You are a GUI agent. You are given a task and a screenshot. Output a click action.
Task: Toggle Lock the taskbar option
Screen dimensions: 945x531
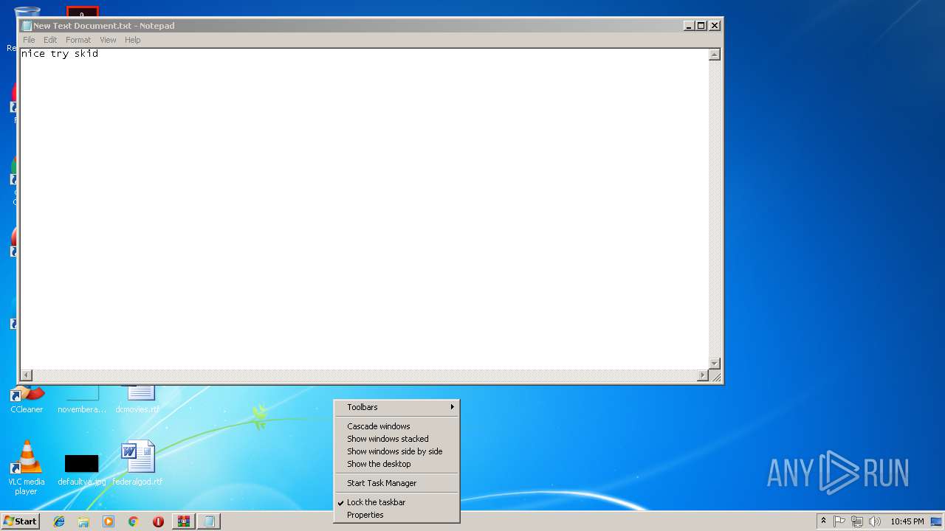click(x=396, y=502)
